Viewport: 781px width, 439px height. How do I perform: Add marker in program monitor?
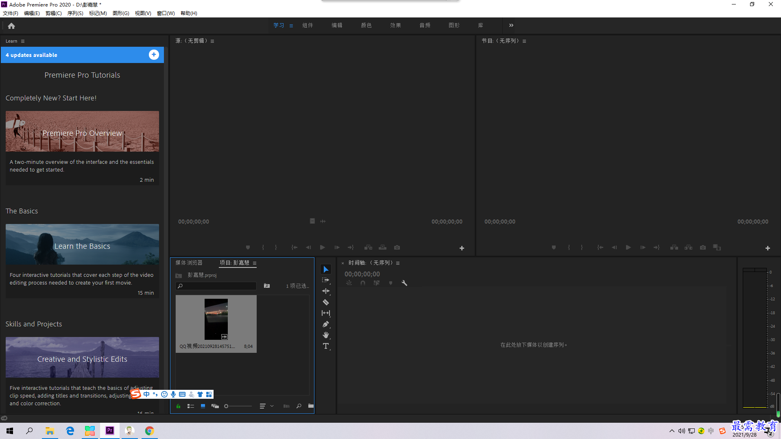[554, 247]
